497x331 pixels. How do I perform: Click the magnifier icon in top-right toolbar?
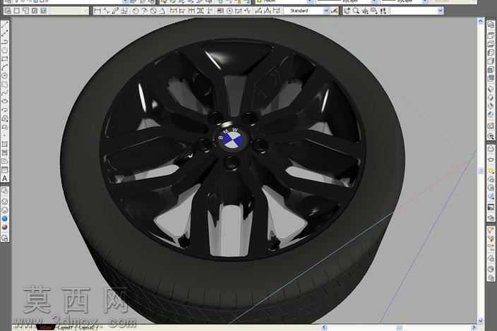[356, 11]
